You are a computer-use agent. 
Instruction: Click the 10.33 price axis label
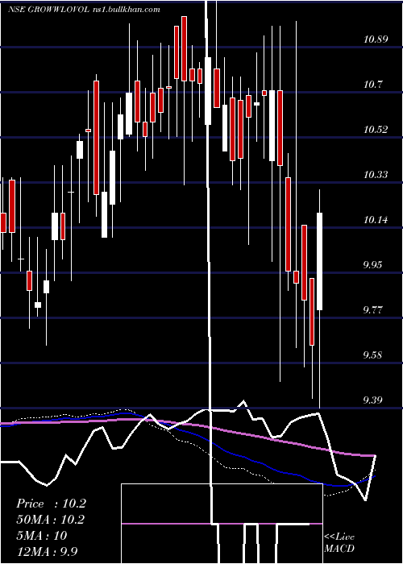[x=376, y=175]
